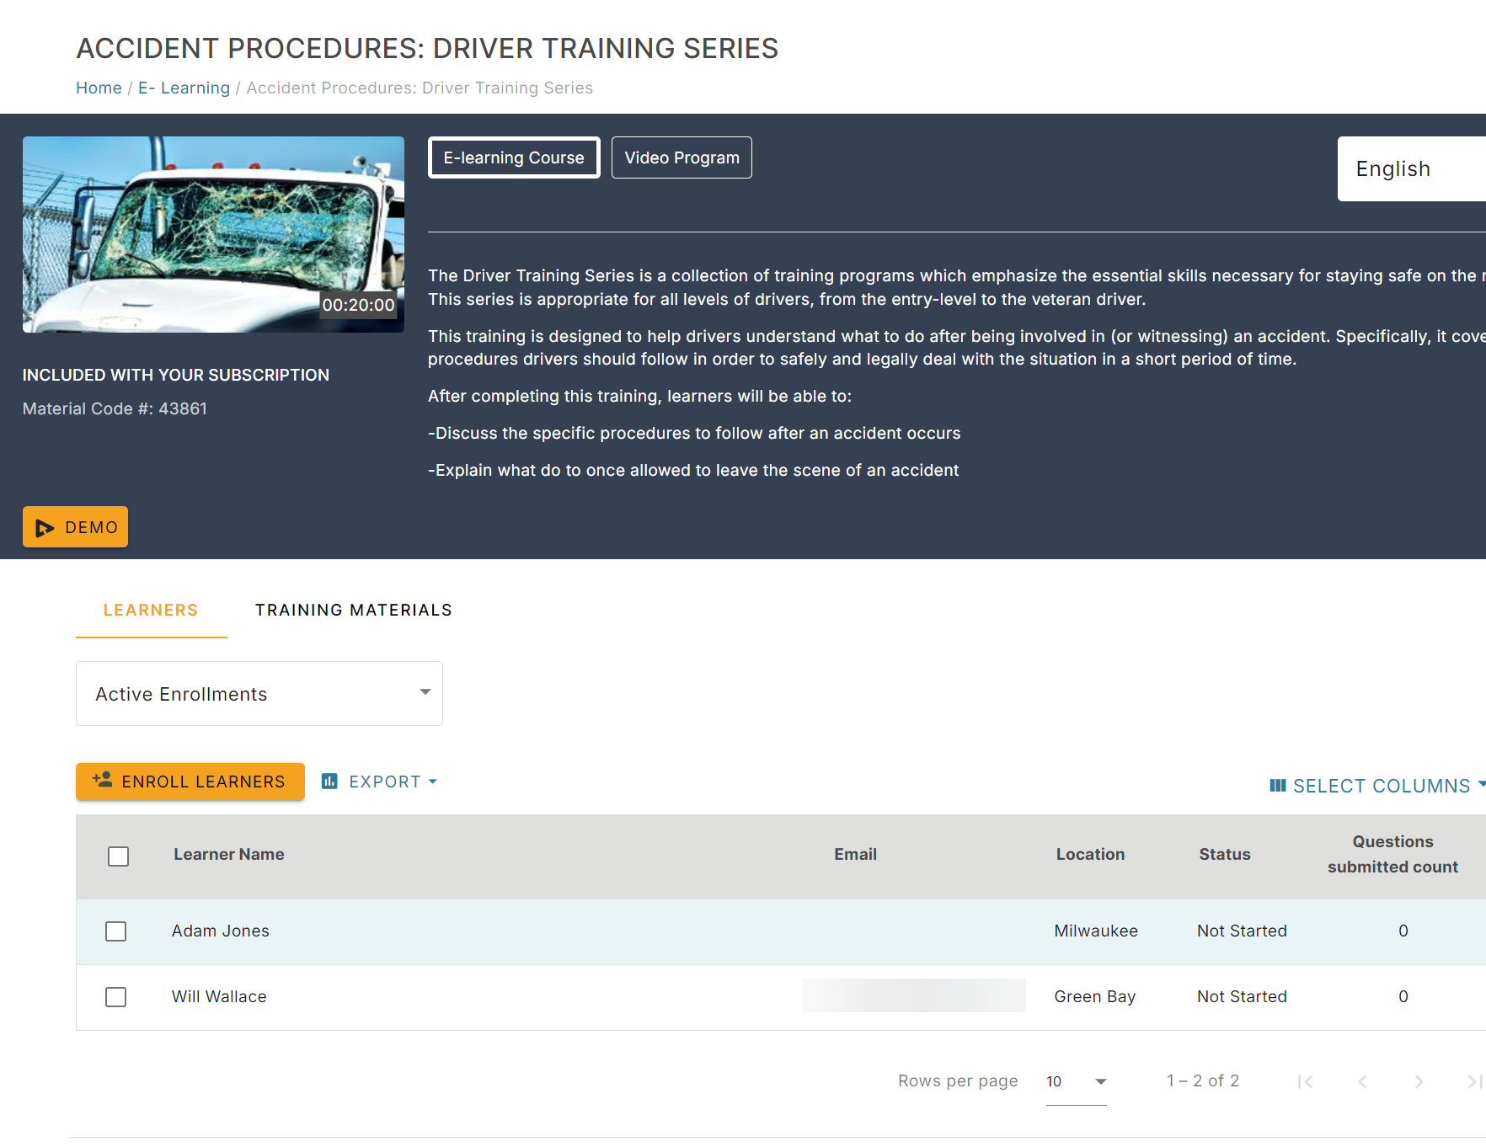1486x1147 pixels.
Task: Select the E-learning Course format
Action: click(514, 157)
